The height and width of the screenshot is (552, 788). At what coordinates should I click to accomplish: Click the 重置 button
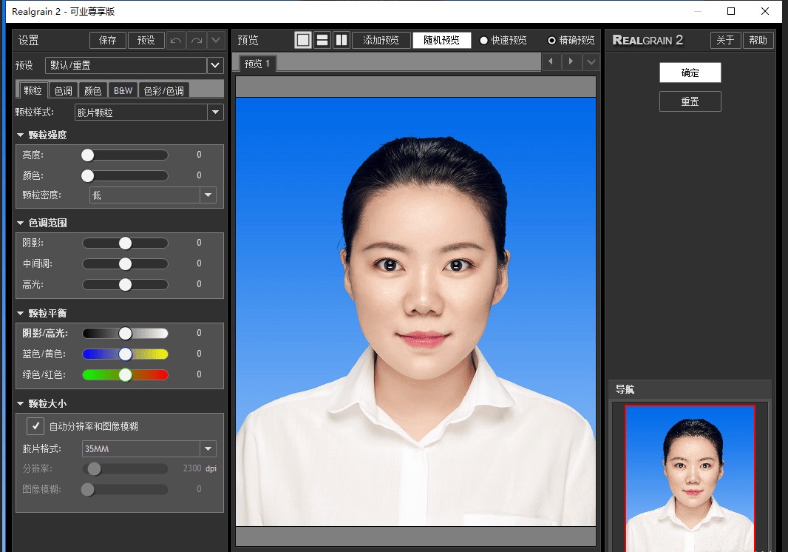coord(690,101)
